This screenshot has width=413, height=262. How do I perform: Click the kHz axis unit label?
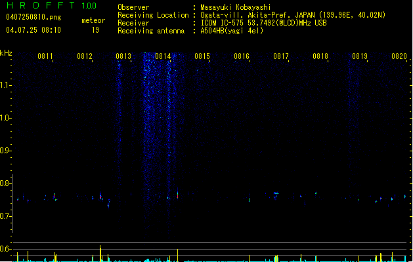point(6,53)
